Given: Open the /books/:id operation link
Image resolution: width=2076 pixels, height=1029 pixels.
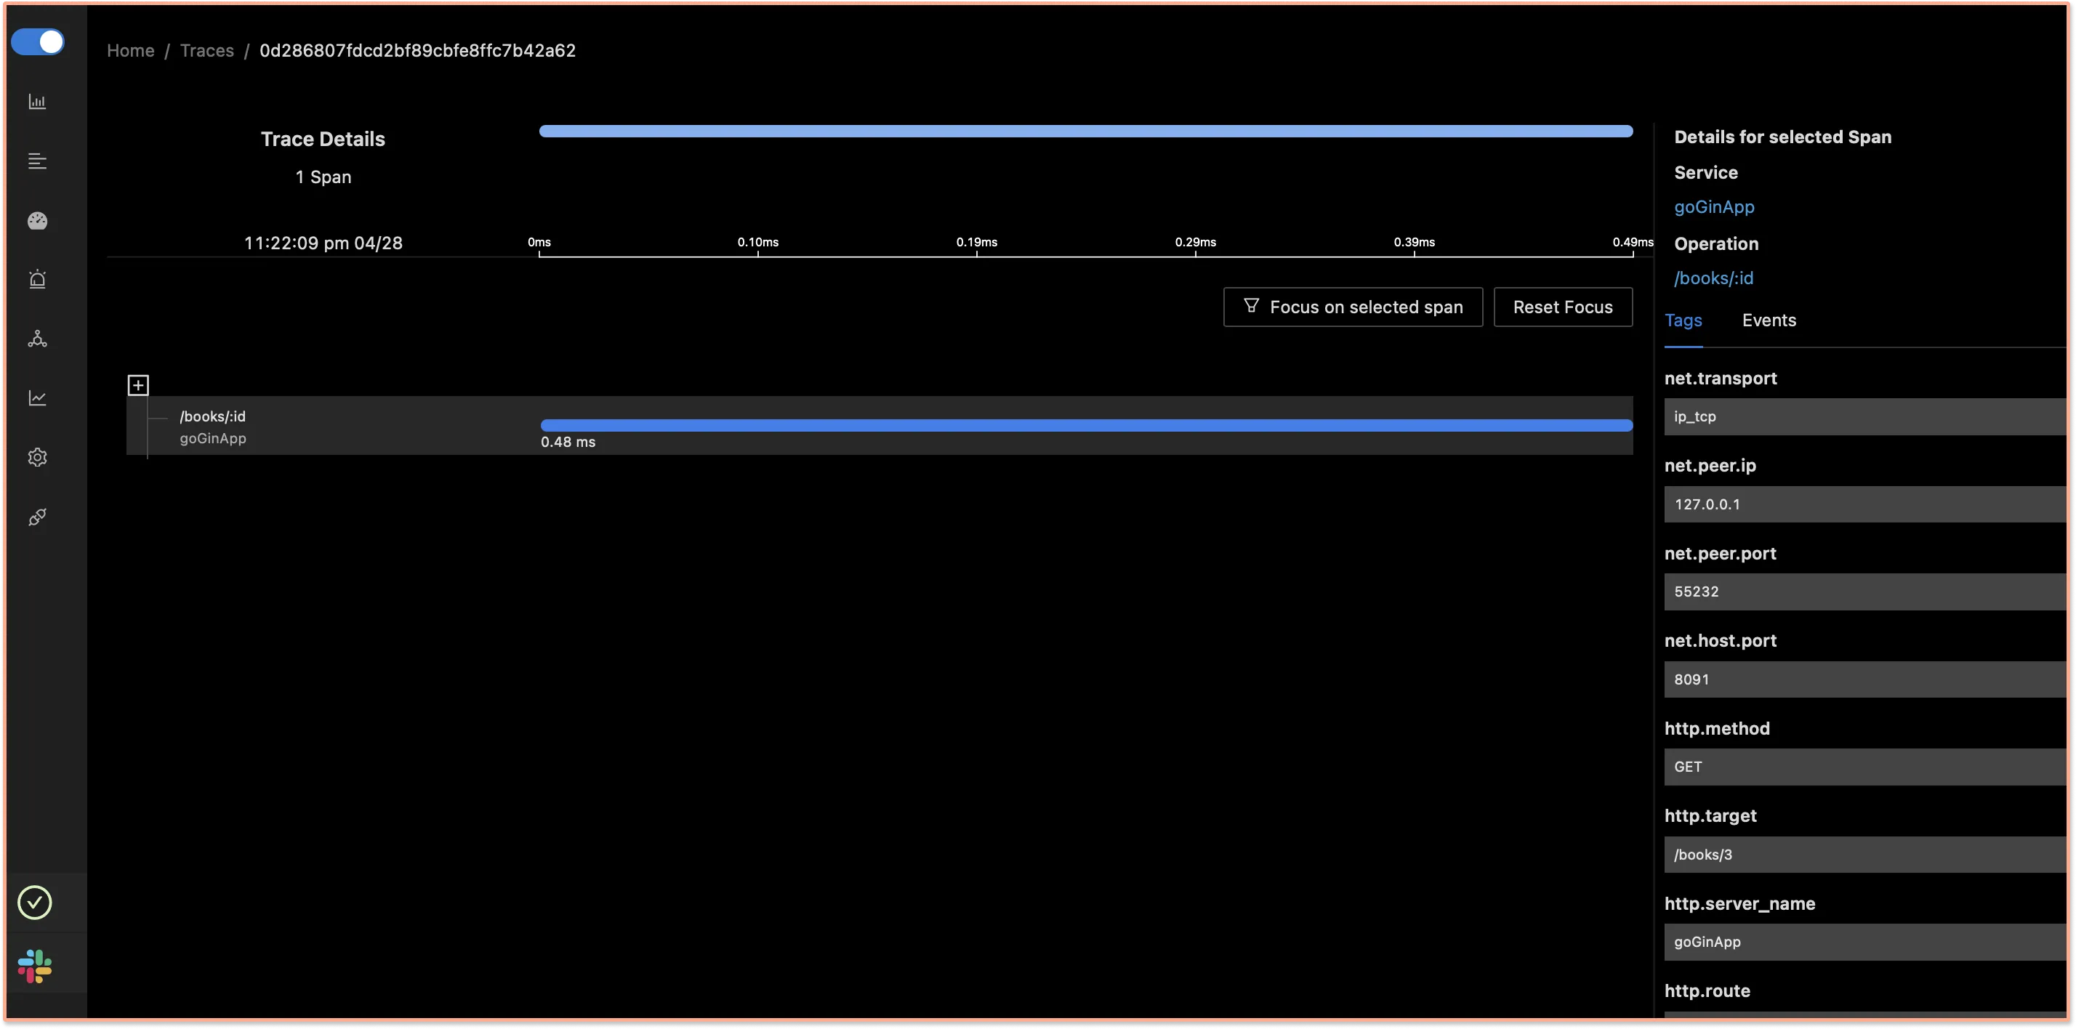Looking at the screenshot, I should pos(1713,278).
